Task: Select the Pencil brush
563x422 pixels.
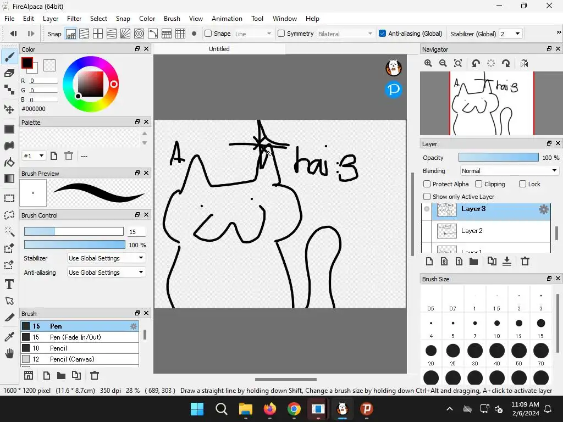Action: (x=80, y=348)
